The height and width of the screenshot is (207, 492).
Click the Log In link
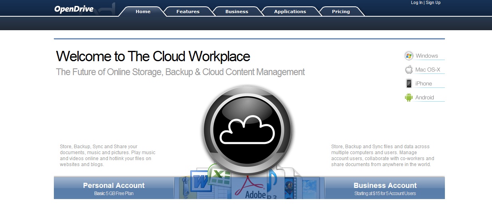tap(417, 3)
